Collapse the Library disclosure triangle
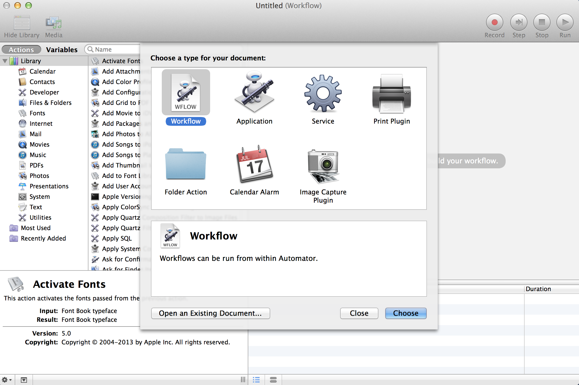The width and height of the screenshot is (579, 385). click(5, 61)
